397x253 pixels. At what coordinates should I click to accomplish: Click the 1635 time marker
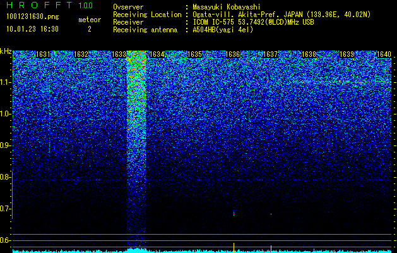click(x=194, y=54)
